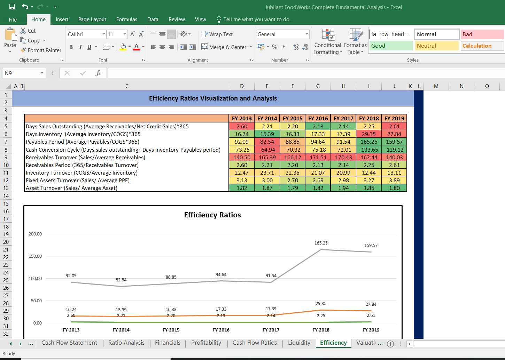Image resolution: width=505 pixels, height=360 pixels.
Task: Middle align cell contents
Action: click(162, 34)
